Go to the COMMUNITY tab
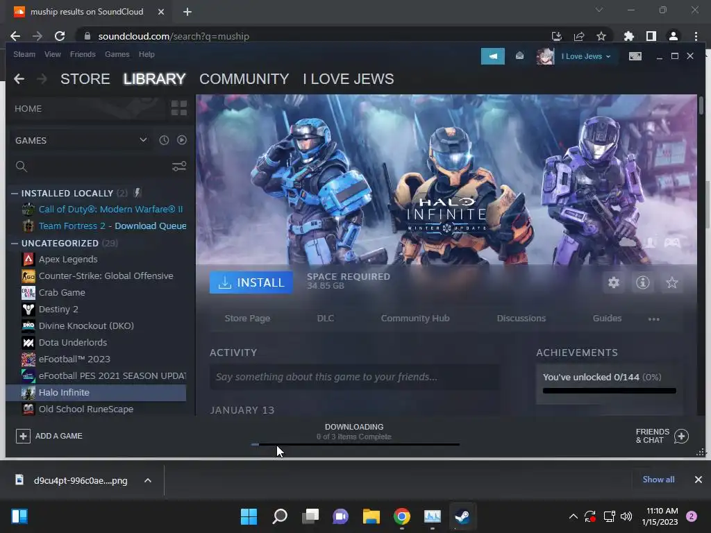The height and width of the screenshot is (533, 711). point(244,79)
